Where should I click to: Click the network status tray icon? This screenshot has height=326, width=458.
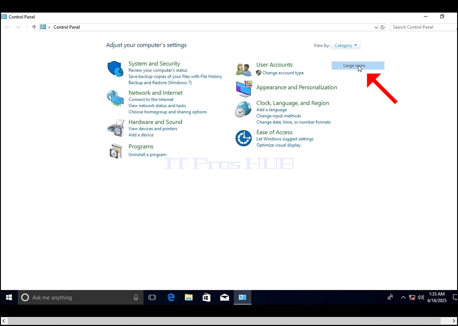click(412, 298)
